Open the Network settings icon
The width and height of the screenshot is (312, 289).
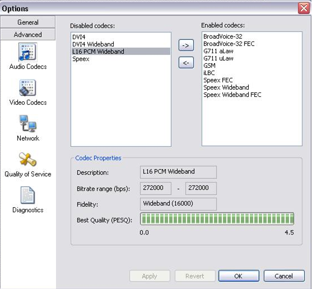pyautogui.click(x=28, y=124)
